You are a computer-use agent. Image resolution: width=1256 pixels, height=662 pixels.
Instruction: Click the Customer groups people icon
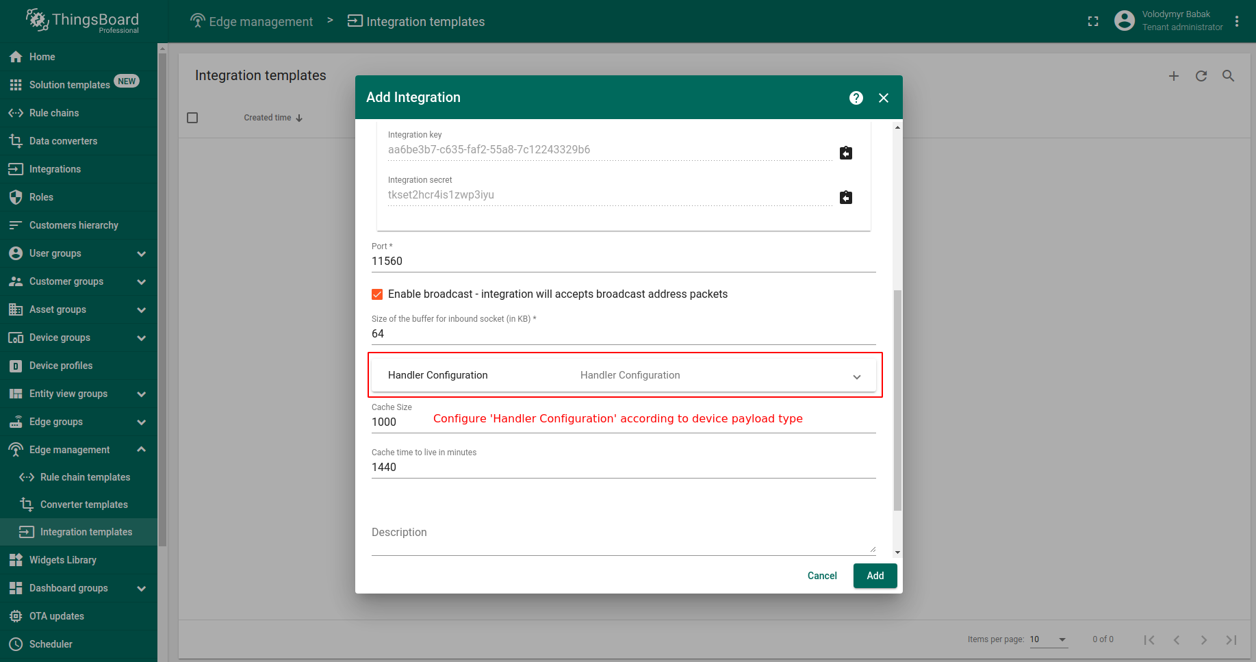(16, 281)
